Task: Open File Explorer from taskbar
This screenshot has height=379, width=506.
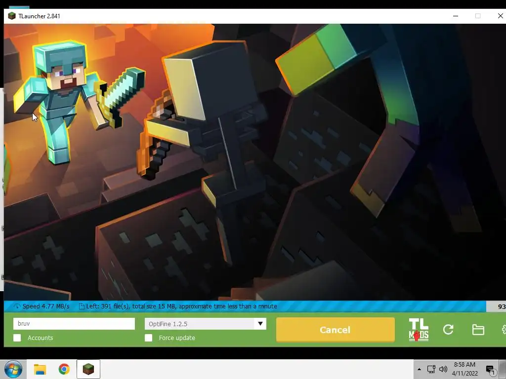Action: [40, 369]
